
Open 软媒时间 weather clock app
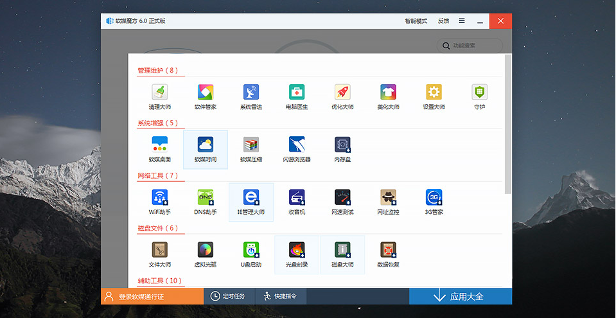click(x=206, y=150)
